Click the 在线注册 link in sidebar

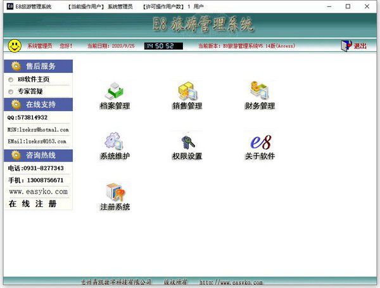(x=33, y=204)
